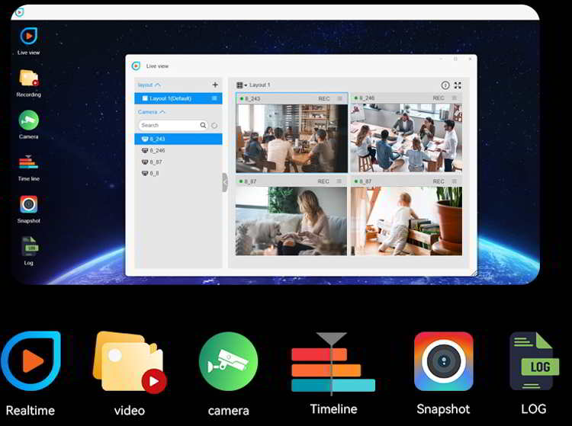The height and width of the screenshot is (426, 572).
Task: Select camera 8_243 in the camera list
Action: click(x=178, y=139)
